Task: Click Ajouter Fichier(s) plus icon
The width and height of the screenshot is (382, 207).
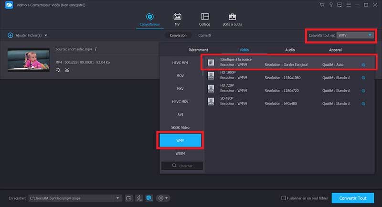Action: point(10,35)
